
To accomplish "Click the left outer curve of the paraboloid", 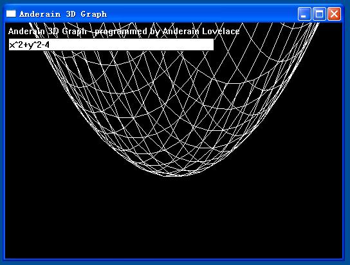I will 73,99.
